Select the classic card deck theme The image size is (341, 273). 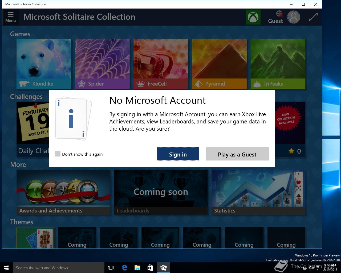[35, 238]
